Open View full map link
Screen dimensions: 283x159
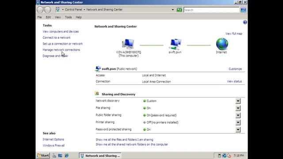[234, 34]
